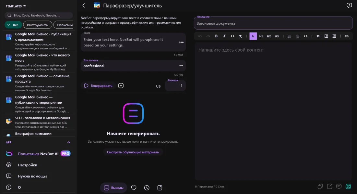Open the Тон голоса options dots
The height and width of the screenshot is (194, 357).
click(181, 66)
